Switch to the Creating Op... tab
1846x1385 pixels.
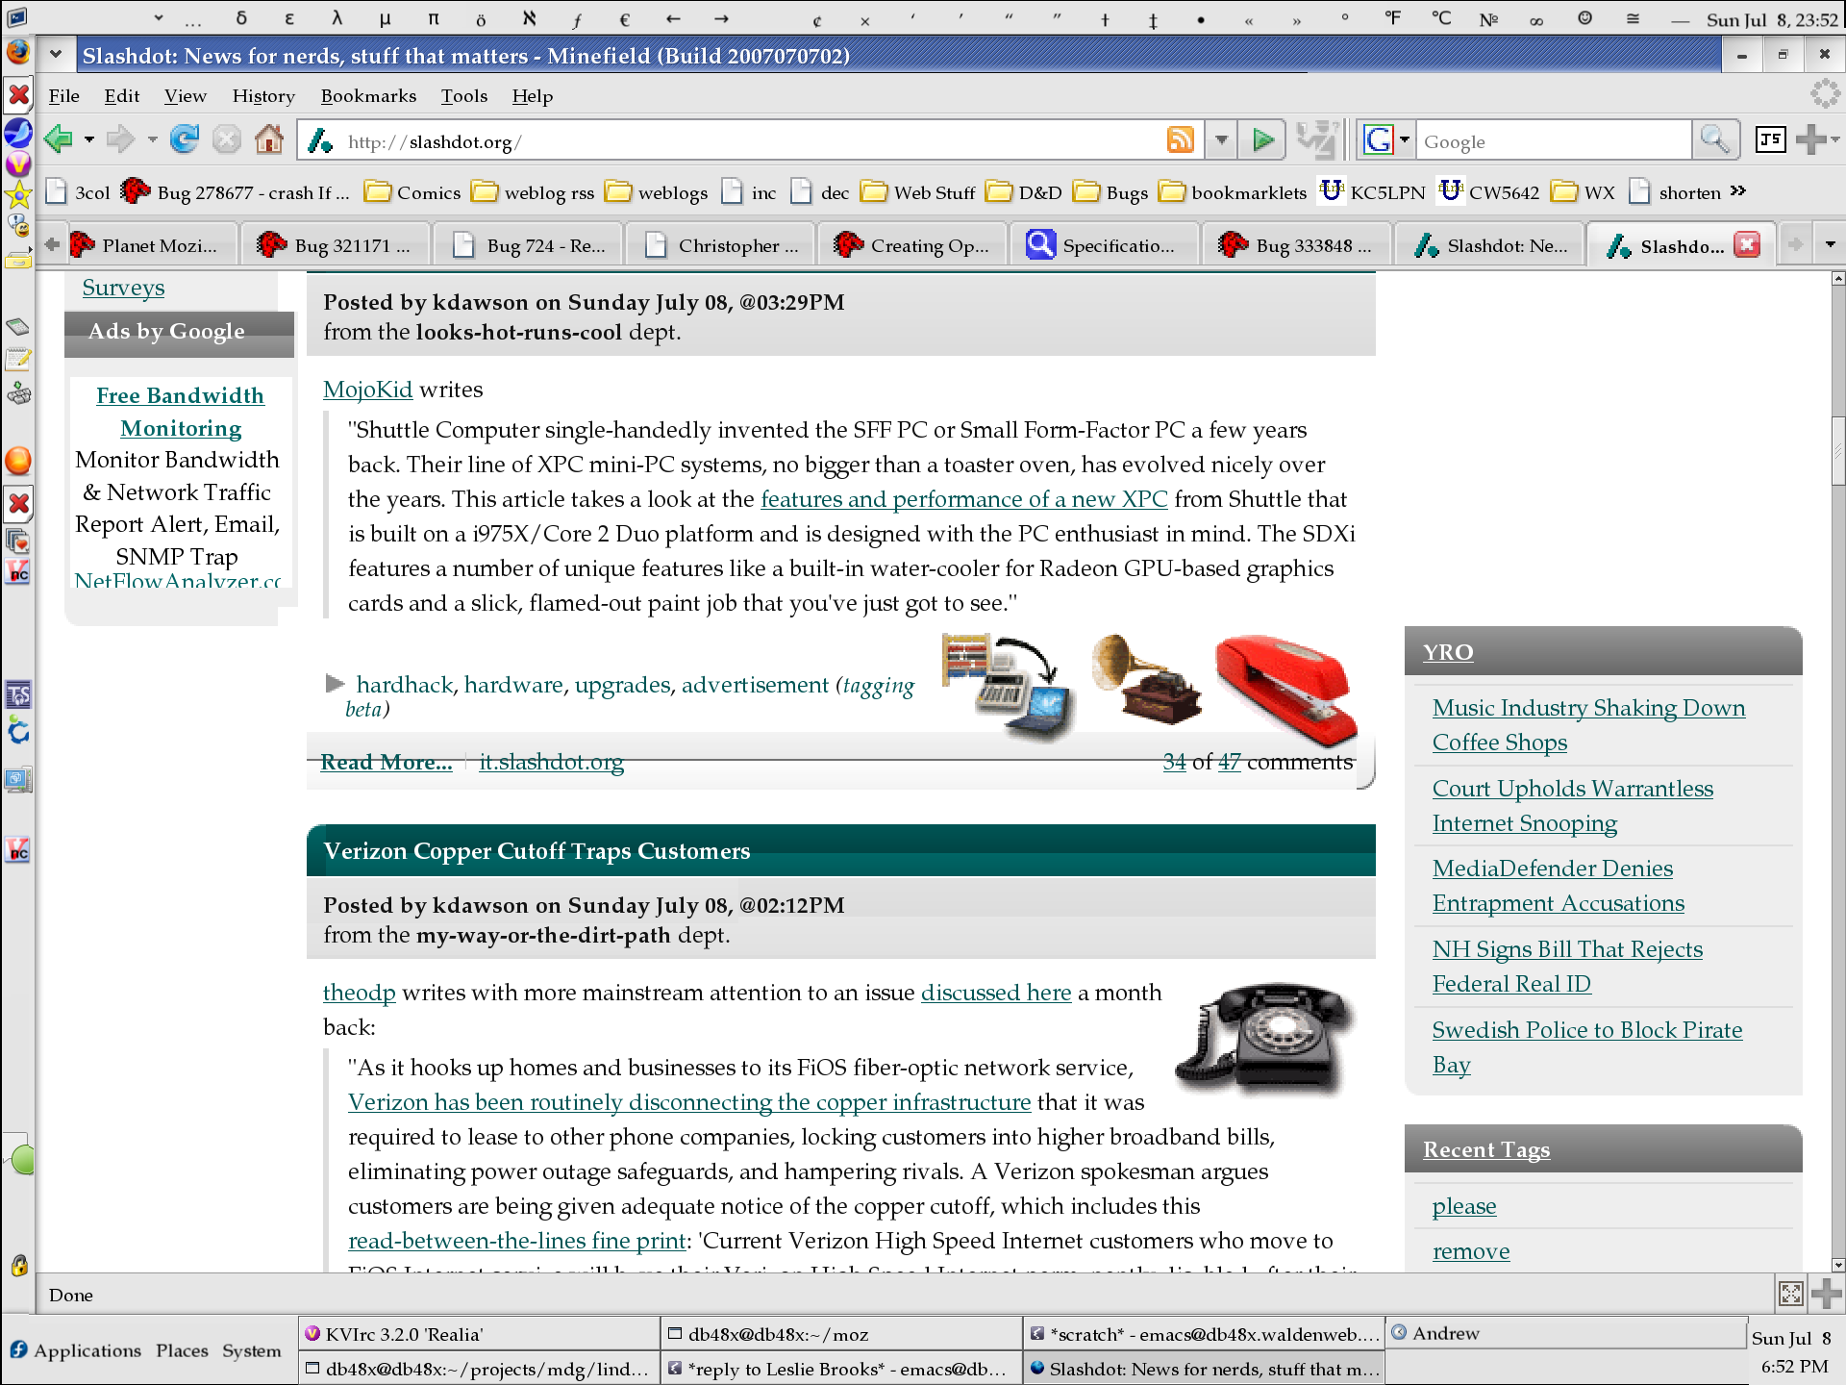click(x=911, y=245)
